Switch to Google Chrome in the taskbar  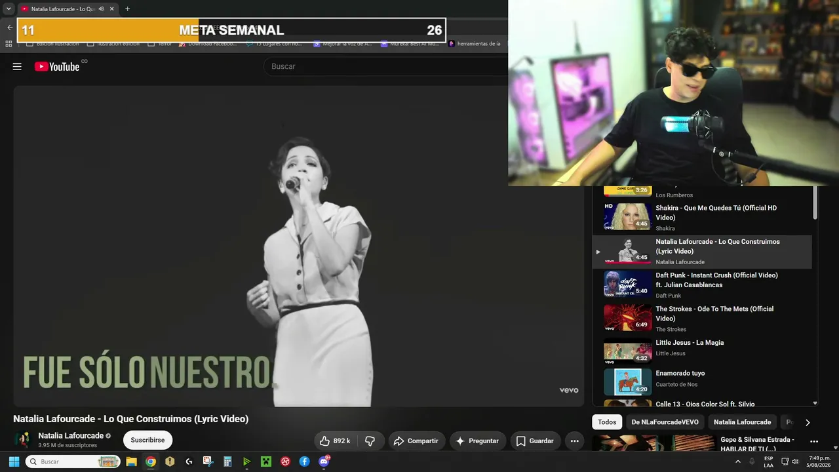tap(150, 462)
